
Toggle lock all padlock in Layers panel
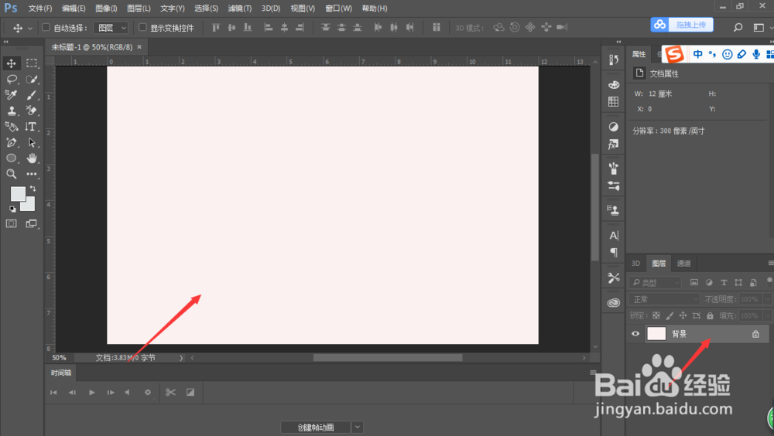point(710,315)
